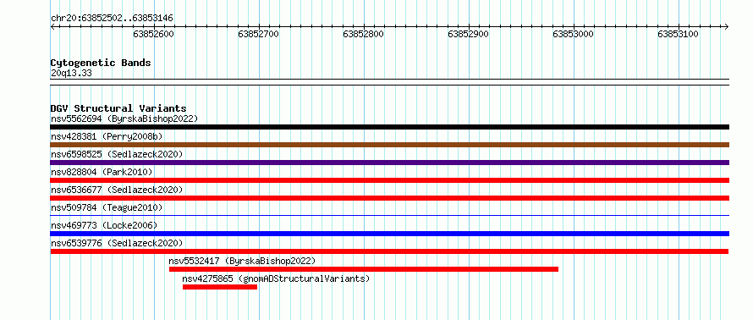Click red bar under nsv6536677
The width and height of the screenshot is (753, 320).
389,198
